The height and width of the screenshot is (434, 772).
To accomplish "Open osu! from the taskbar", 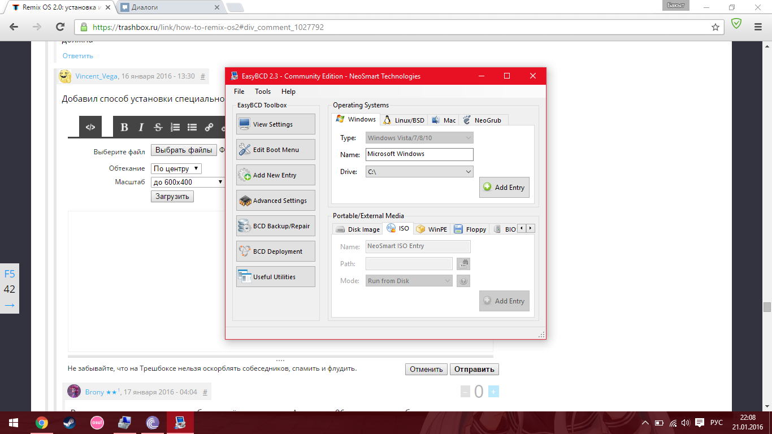I will pos(97,423).
